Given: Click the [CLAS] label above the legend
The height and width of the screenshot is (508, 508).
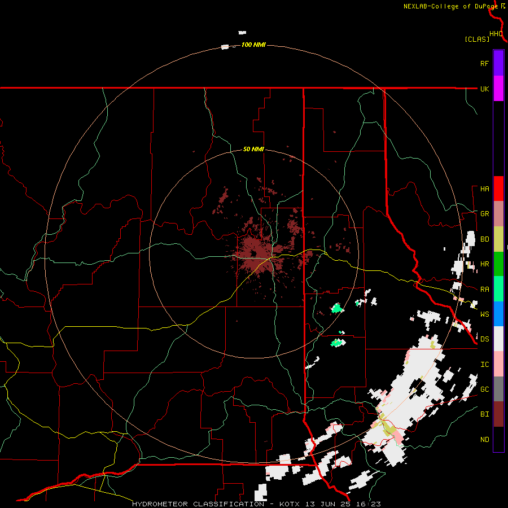Looking at the screenshot, I should tap(477, 39).
